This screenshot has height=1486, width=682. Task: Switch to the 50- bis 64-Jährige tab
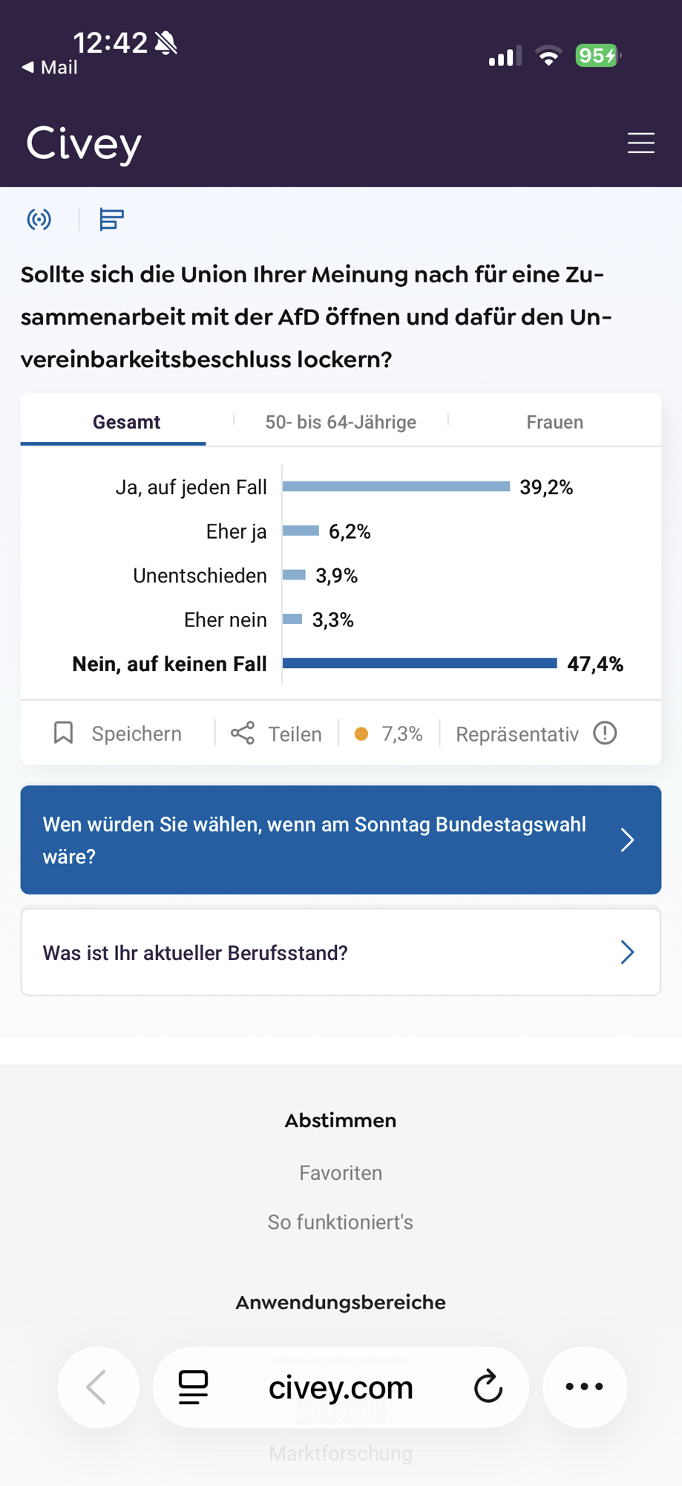pos(341,422)
